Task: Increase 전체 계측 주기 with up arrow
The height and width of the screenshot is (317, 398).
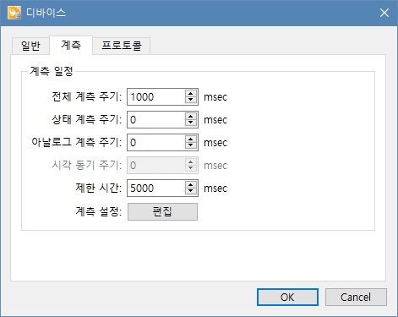Action: pyautogui.click(x=191, y=94)
